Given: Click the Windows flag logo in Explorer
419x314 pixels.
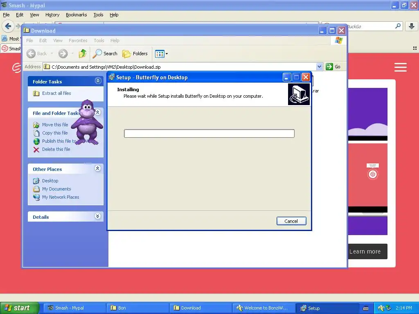Looking at the screenshot, I should [x=338, y=40].
